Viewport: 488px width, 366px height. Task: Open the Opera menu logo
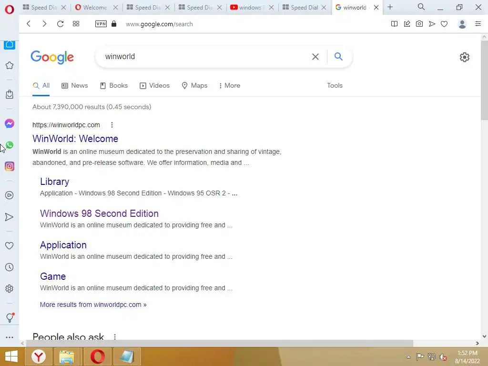point(10,10)
